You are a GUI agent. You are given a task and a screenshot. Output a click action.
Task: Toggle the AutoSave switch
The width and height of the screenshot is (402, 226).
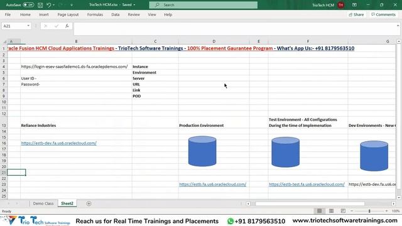coord(28,5)
